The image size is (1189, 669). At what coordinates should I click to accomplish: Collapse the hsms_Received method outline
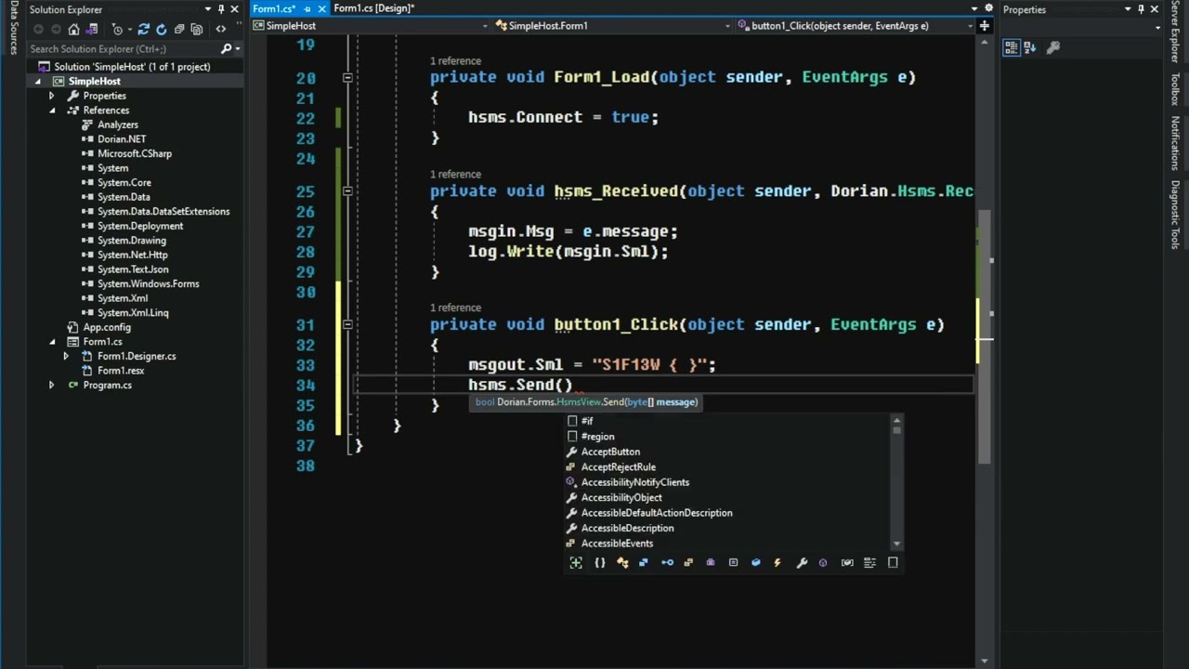click(347, 191)
